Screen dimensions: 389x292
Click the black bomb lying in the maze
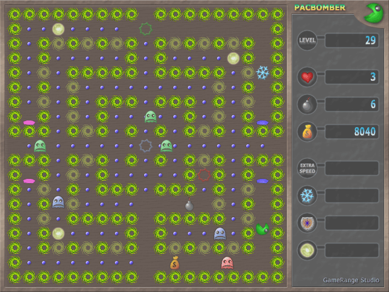coord(189,205)
